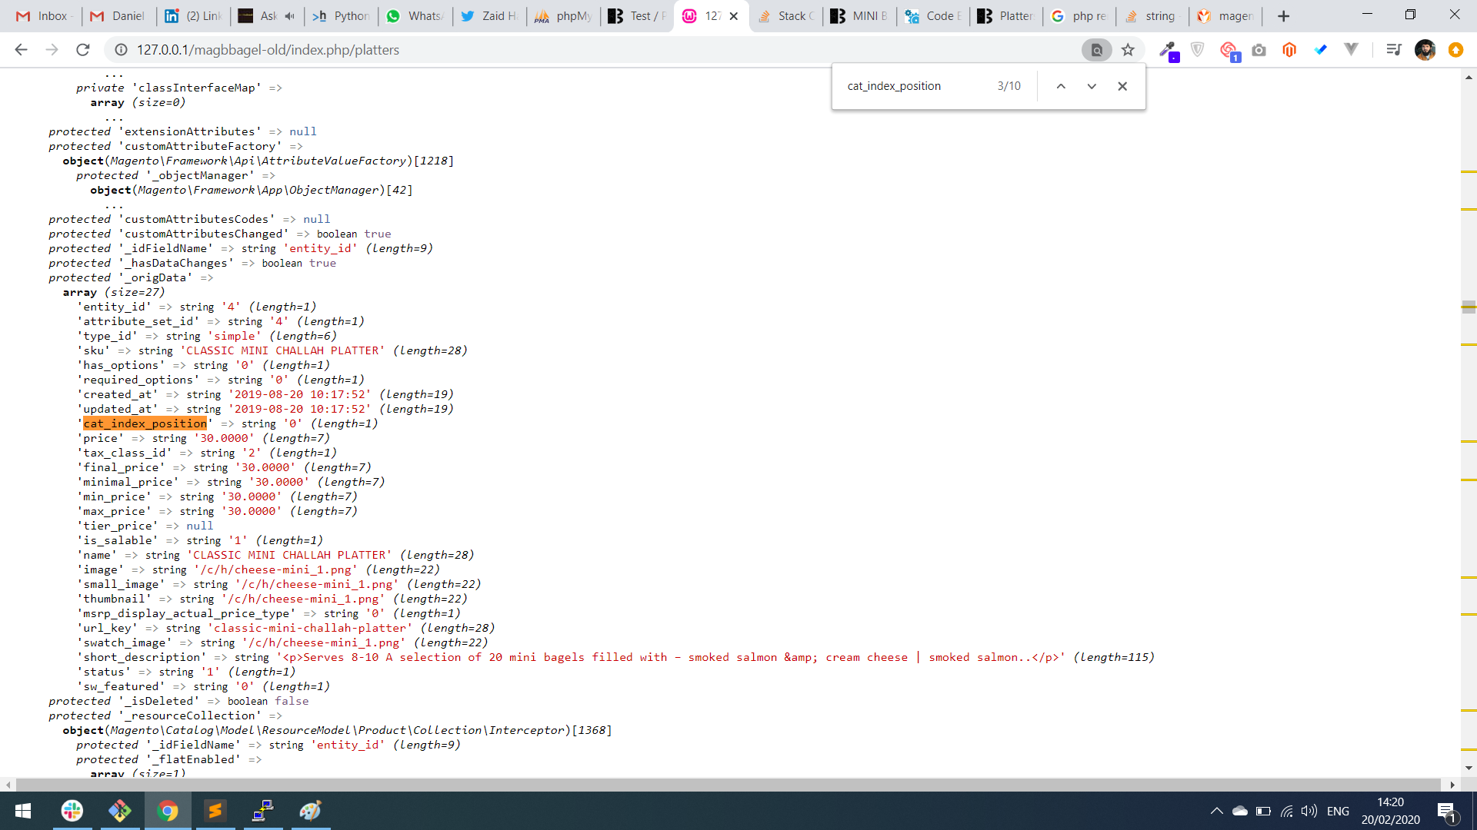Image resolution: width=1477 pixels, height=830 pixels.
Task: Open the color picker extension icon
Action: tap(1169, 51)
